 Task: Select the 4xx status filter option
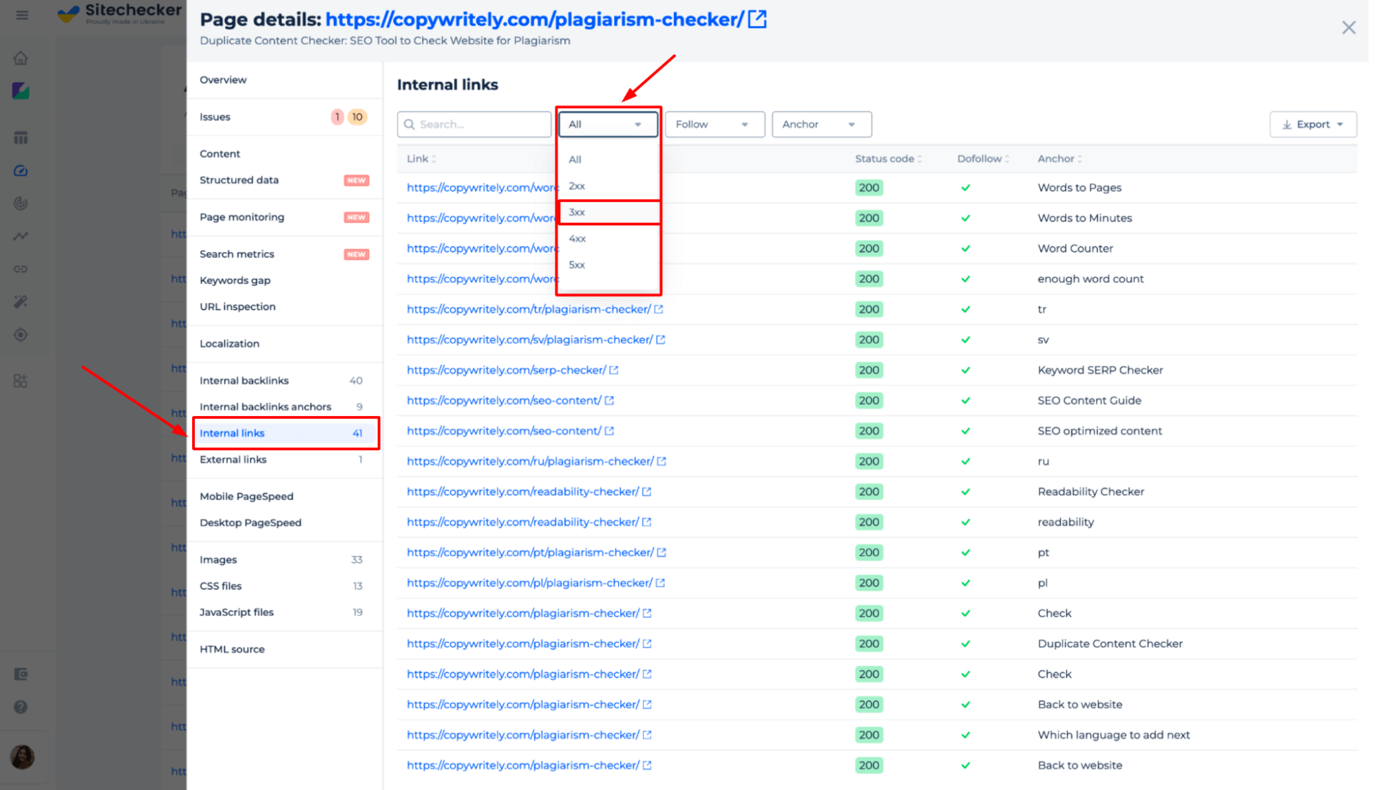click(x=608, y=239)
